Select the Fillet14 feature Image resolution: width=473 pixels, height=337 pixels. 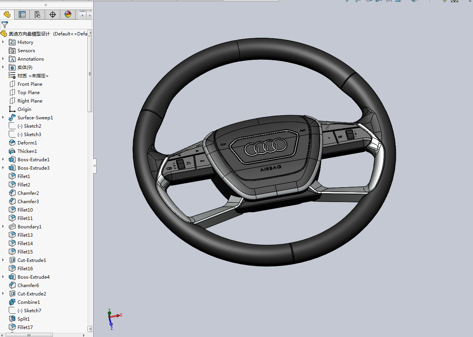tap(25, 244)
